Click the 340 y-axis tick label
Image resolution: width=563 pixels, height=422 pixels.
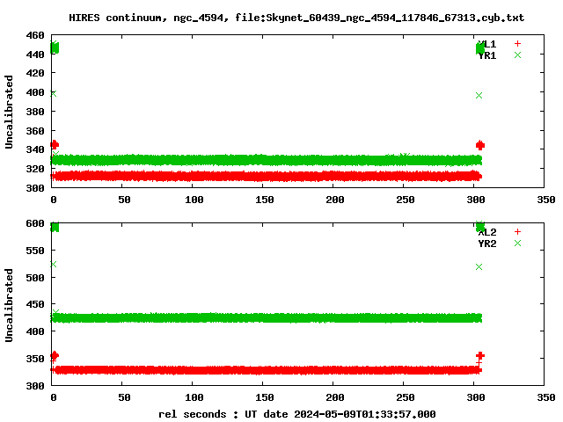(x=35, y=149)
